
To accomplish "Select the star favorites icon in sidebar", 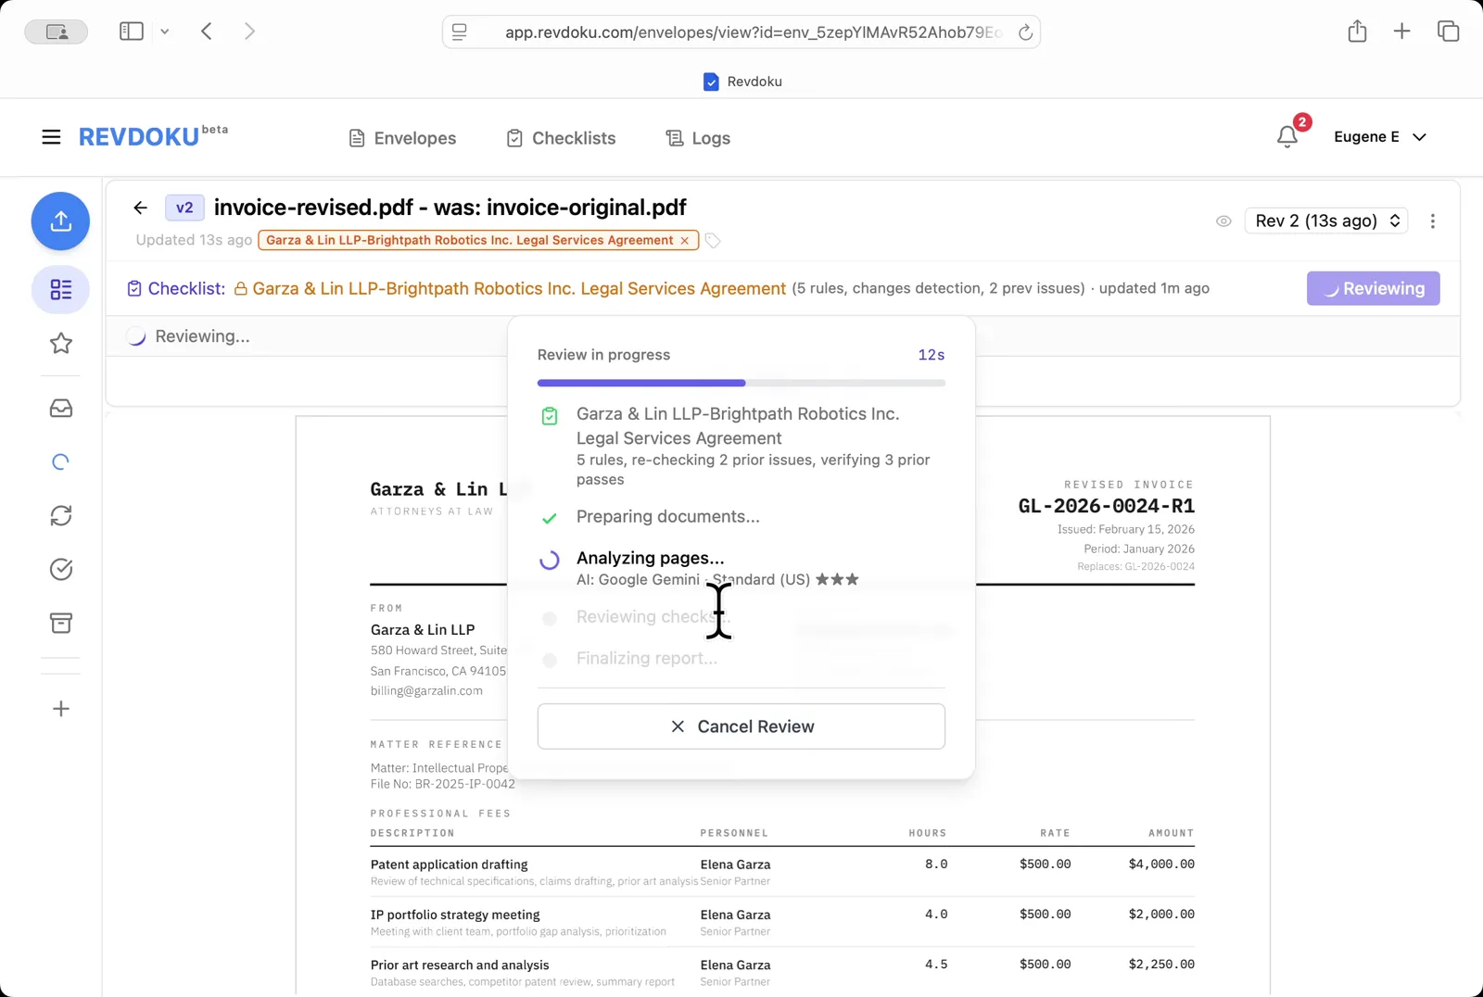I will point(60,343).
